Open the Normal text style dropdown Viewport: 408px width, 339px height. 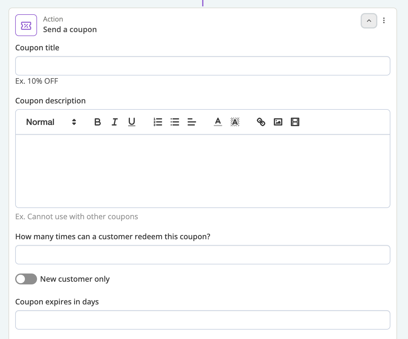[x=51, y=122]
